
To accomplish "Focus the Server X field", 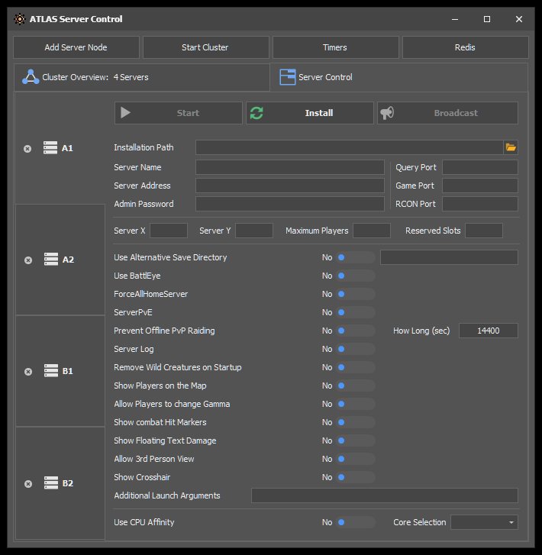I will [x=169, y=231].
